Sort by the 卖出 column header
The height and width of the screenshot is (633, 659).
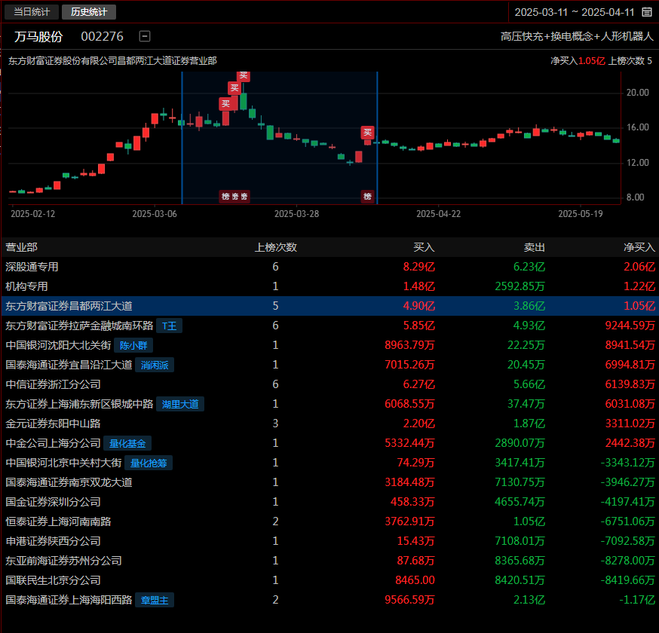click(x=534, y=247)
